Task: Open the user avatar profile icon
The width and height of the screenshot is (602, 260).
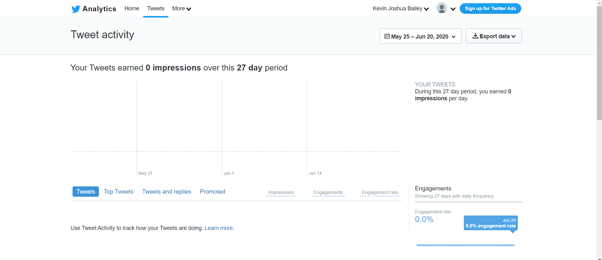Action: [x=442, y=8]
